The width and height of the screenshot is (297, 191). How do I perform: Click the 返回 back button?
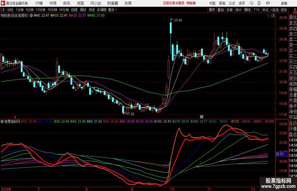[x=284, y=10]
